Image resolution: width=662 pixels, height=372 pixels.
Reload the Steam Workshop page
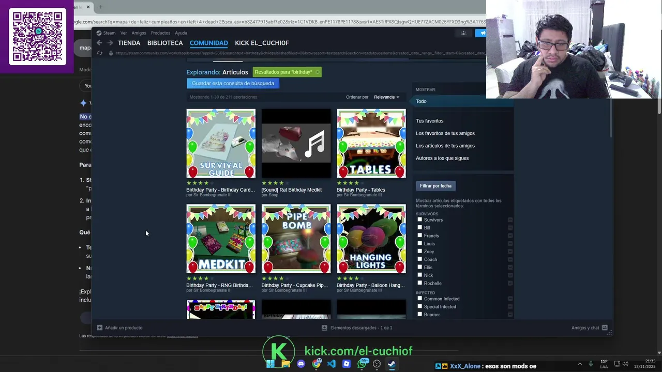(99, 53)
